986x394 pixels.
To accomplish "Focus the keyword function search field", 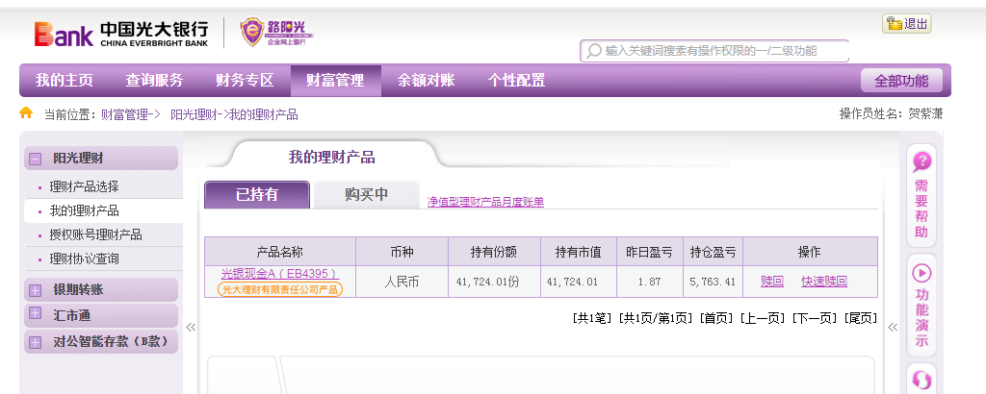I will point(714,51).
